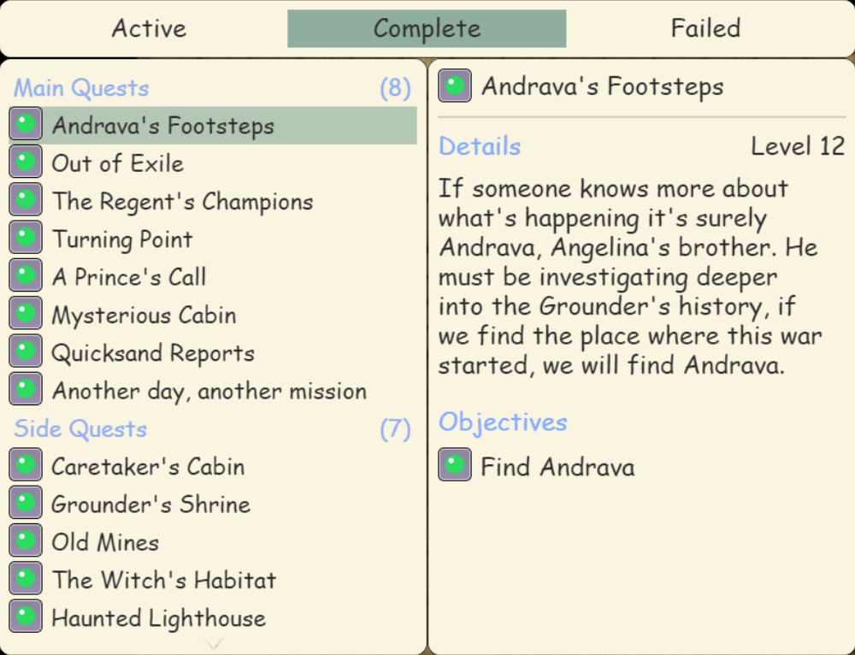Select the status icon beside Haunted Lighthouse

26,617
